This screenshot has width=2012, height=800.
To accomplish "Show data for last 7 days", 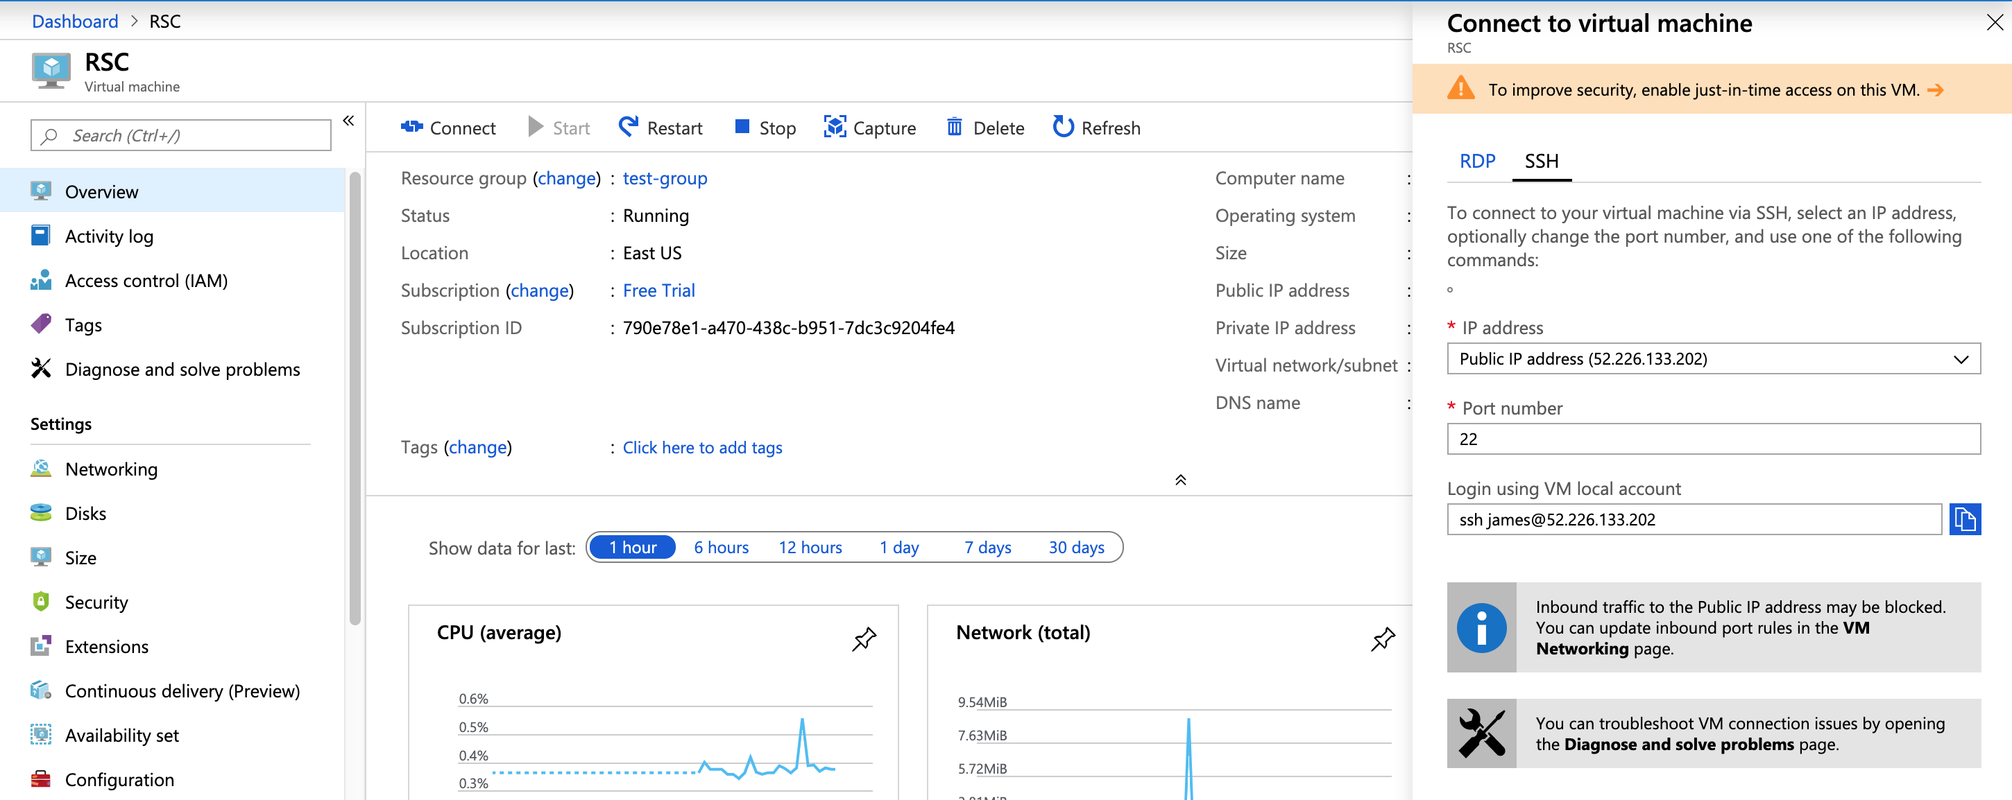I will pyautogui.click(x=987, y=547).
